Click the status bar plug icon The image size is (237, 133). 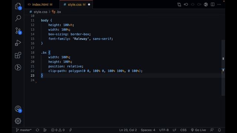[71, 130]
